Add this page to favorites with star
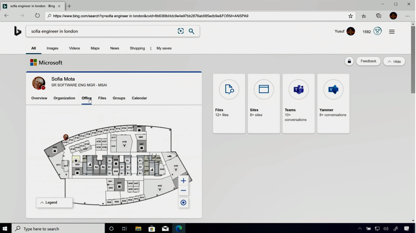The width and height of the screenshot is (416, 233). pyautogui.click(x=351, y=16)
